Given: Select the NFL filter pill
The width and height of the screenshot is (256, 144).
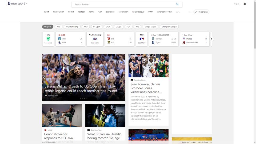Looking at the screenshot, I should point(138,27).
